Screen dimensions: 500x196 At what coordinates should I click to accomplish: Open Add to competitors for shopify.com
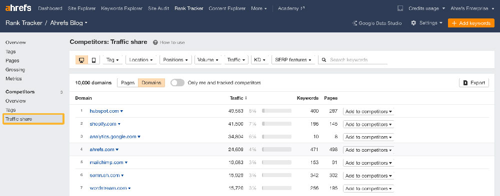pyautogui.click(x=368, y=124)
